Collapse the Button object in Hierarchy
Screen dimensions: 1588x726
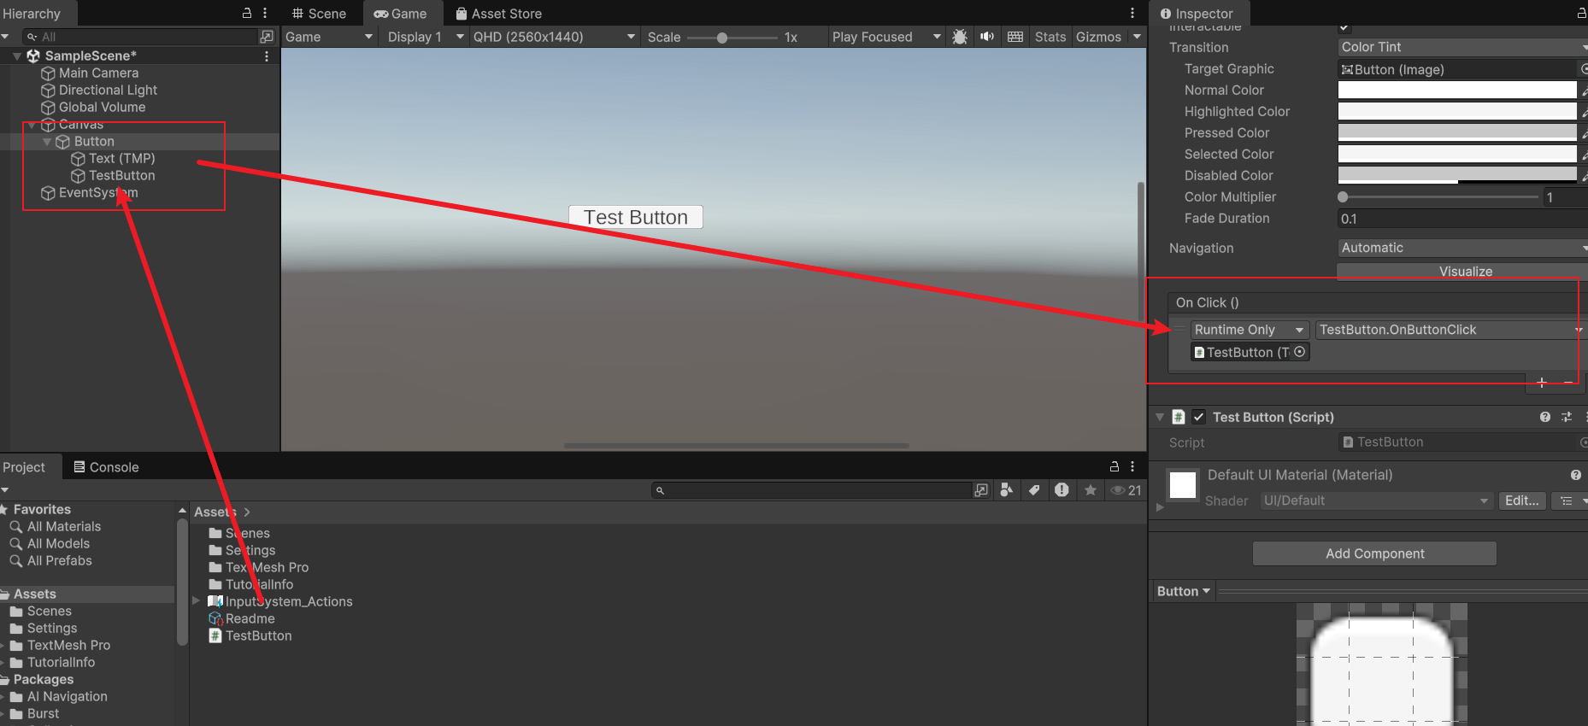pyautogui.click(x=47, y=142)
